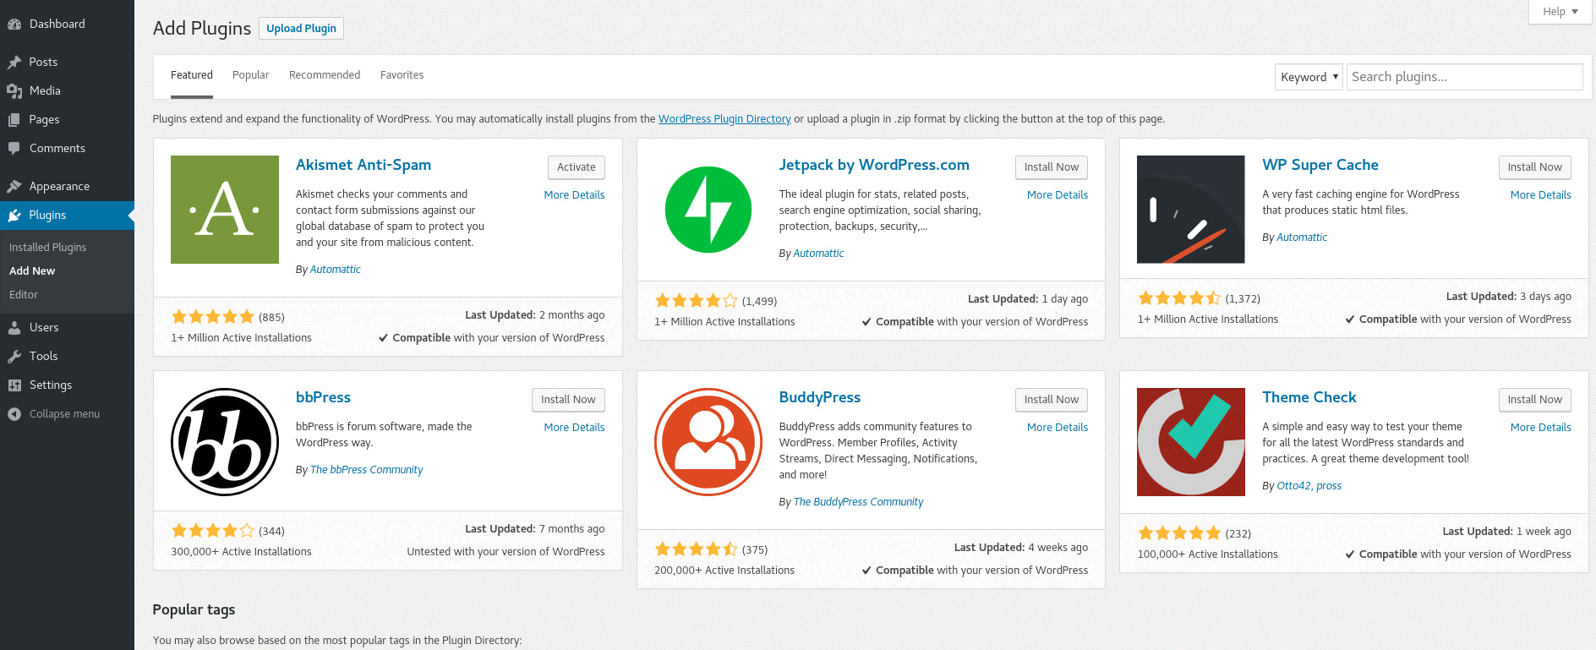Click the BuddyPress title link
Image resolution: width=1596 pixels, height=650 pixels.
(x=820, y=397)
